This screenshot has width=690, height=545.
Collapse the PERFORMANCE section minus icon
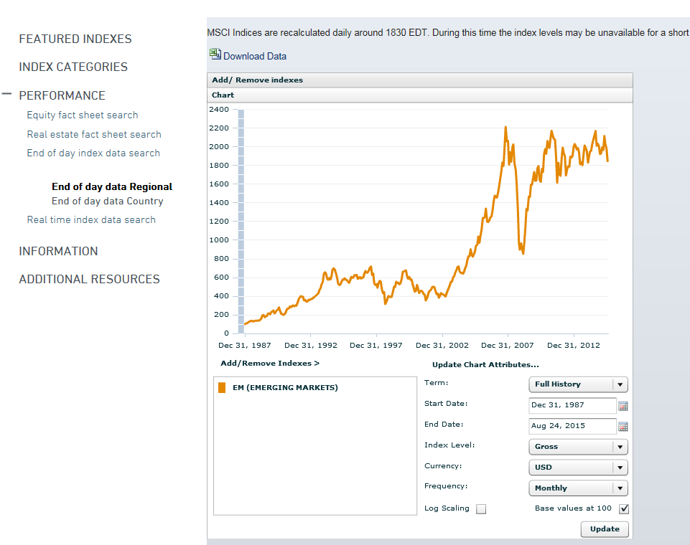[6, 94]
